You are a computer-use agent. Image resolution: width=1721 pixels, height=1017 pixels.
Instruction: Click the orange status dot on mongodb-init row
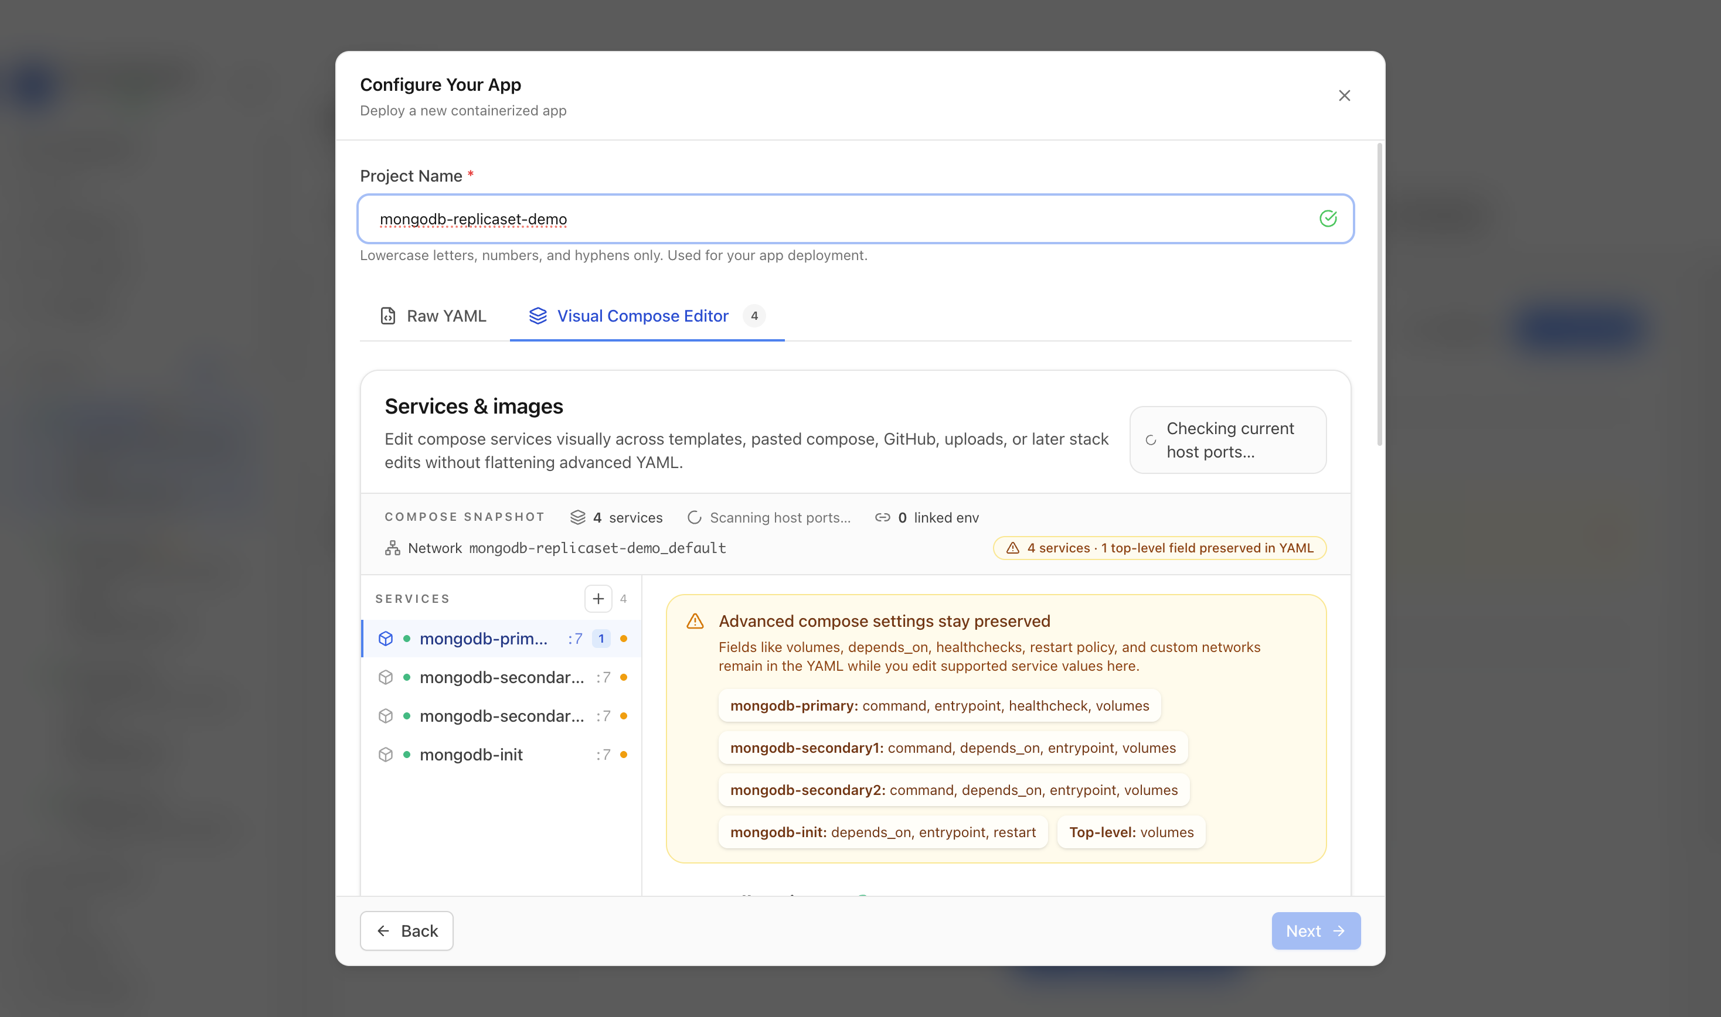click(x=623, y=755)
